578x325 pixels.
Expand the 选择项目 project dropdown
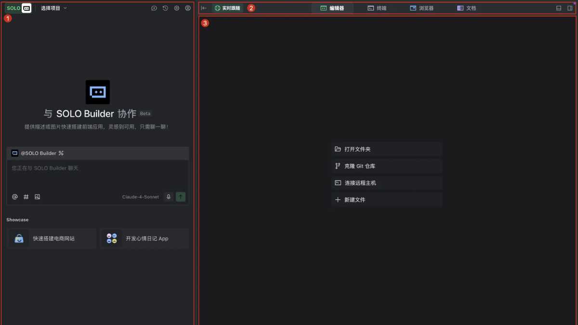[x=54, y=8]
